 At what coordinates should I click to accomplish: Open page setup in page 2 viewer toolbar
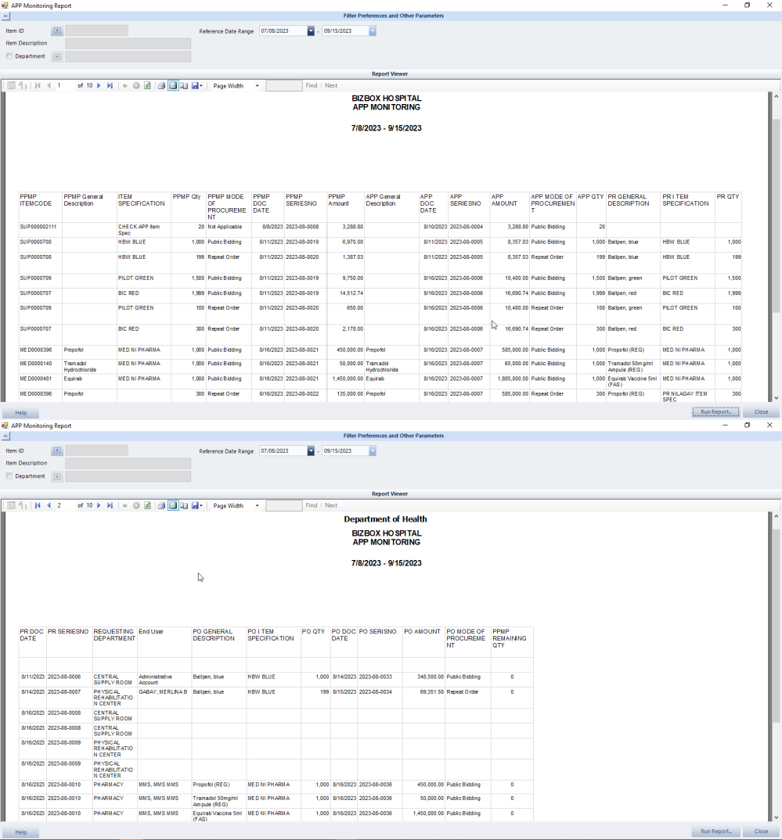(x=184, y=506)
